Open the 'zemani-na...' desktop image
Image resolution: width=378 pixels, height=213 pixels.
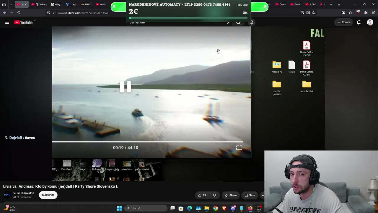pyautogui.click(x=127, y=165)
